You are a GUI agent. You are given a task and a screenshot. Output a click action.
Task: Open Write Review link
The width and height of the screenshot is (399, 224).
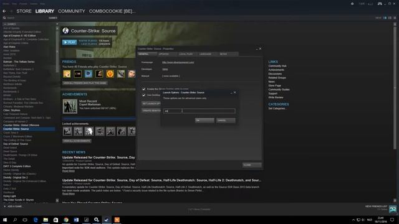(x=276, y=98)
